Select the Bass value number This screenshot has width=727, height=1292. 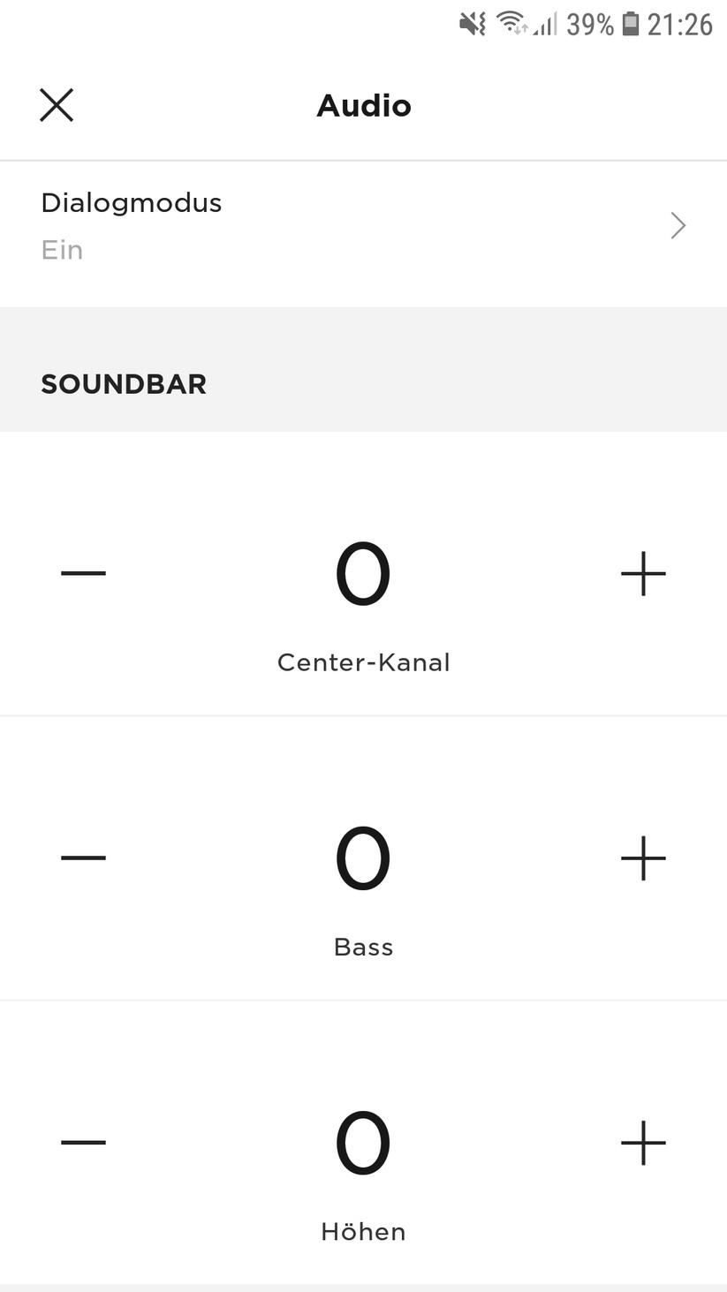(x=363, y=859)
